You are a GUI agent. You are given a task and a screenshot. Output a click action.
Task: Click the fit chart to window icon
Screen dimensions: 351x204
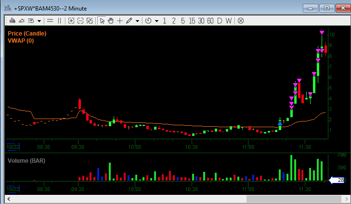[90, 21]
